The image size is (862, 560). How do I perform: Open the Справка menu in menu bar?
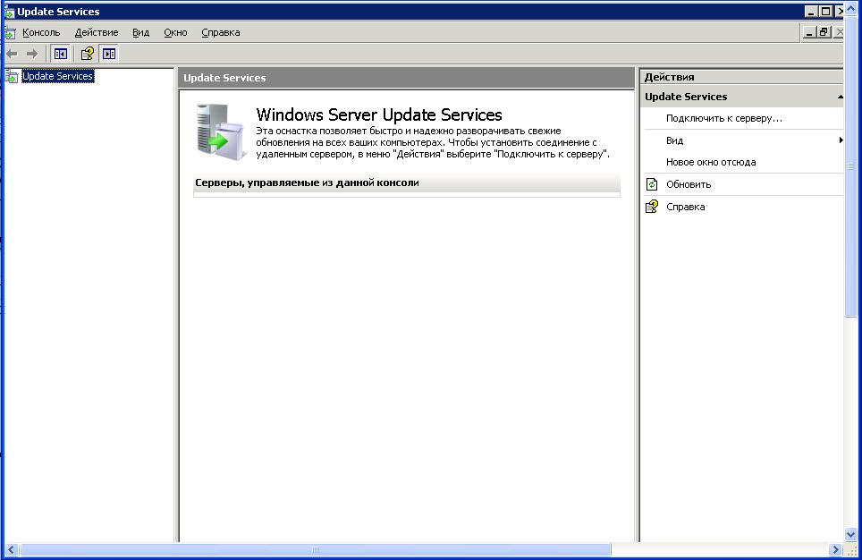coord(221,32)
